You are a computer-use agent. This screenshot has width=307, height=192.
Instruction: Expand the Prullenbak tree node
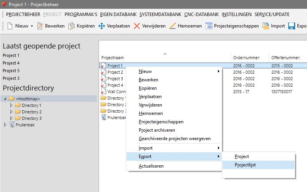[x=5, y=125]
